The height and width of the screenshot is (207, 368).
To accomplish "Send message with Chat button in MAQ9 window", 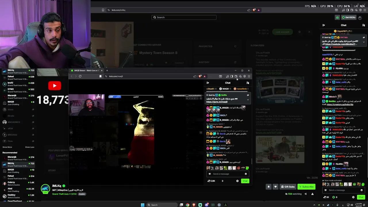I will pos(245,181).
